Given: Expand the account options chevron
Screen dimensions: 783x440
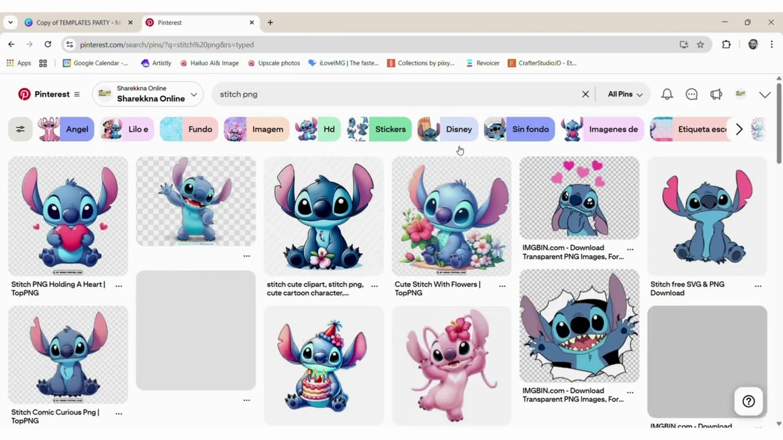Looking at the screenshot, I should pyautogui.click(x=765, y=94).
